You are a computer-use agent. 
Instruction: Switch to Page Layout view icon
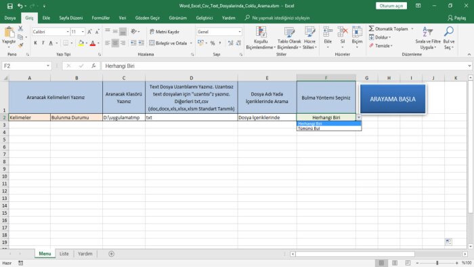coord(395,263)
